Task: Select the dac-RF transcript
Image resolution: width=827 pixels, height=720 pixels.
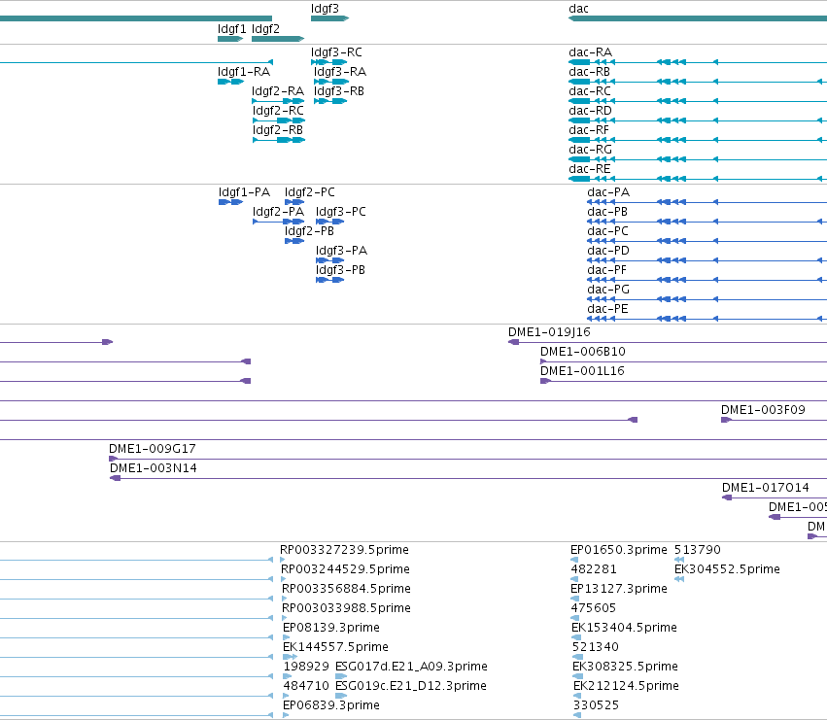Action: pos(697,140)
